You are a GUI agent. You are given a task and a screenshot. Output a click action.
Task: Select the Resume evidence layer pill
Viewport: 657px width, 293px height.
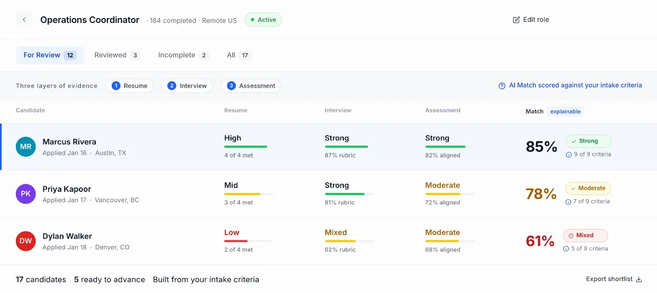point(129,86)
